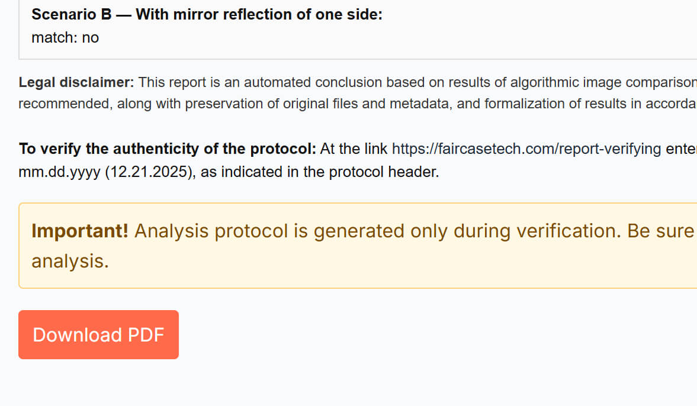Click the phrase "original files and metadata"
This screenshot has width=697, height=406.
(317, 104)
